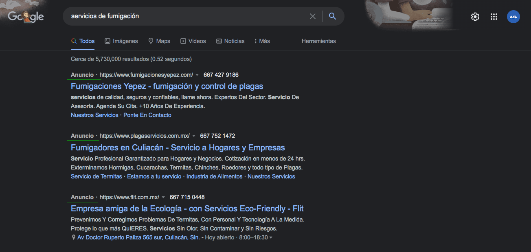Click phone number 667 752 1472
The image size is (531, 252).
click(x=217, y=136)
